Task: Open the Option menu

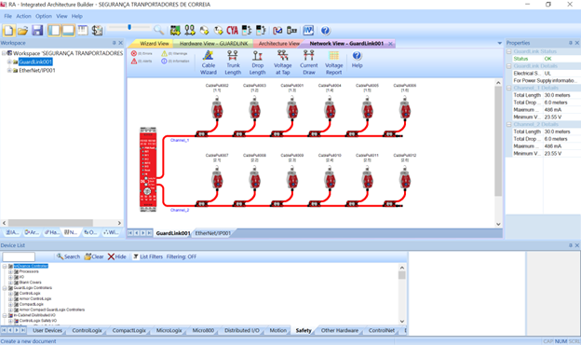Action: click(44, 16)
